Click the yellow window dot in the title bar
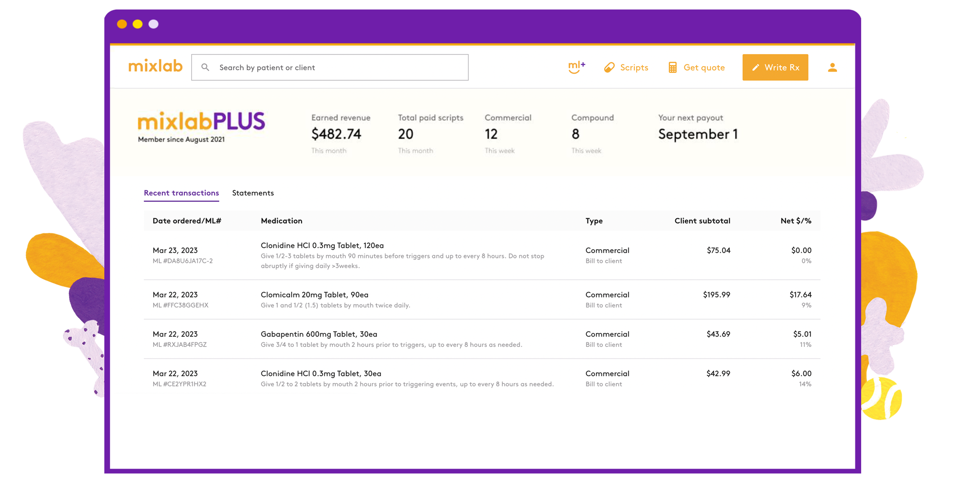This screenshot has height=483, width=966. pos(138,24)
